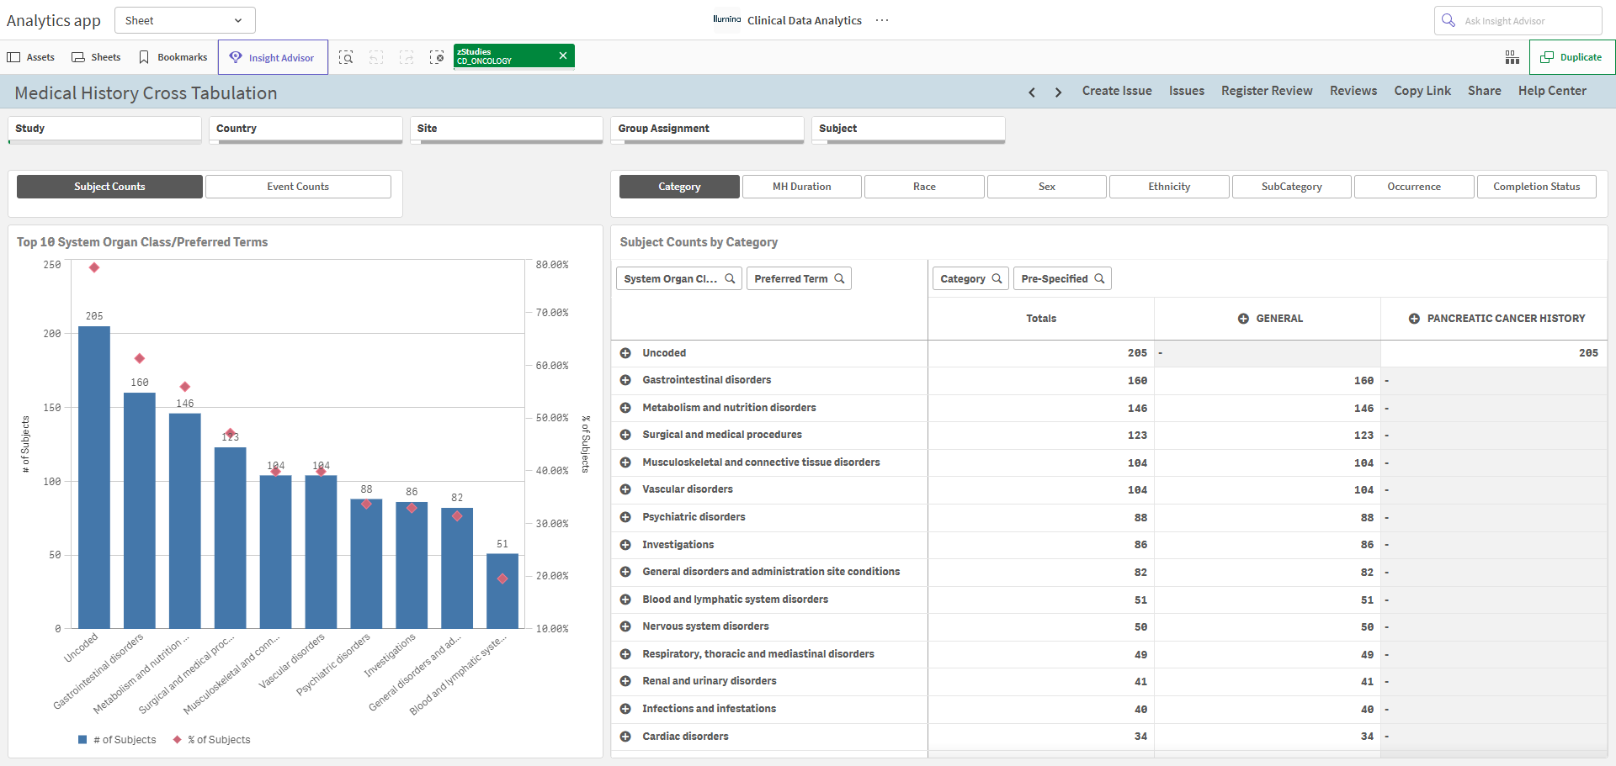Switch to Event Counts
1616x766 pixels.
click(298, 187)
